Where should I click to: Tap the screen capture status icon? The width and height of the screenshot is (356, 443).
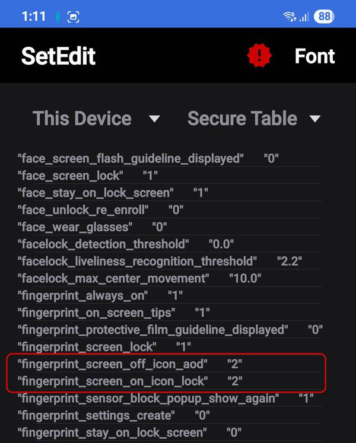(73, 17)
